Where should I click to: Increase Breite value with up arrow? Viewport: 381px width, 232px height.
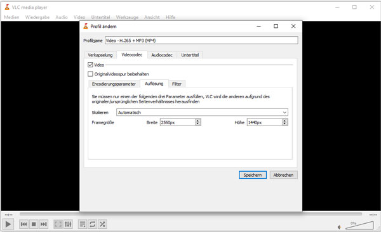pos(197,120)
